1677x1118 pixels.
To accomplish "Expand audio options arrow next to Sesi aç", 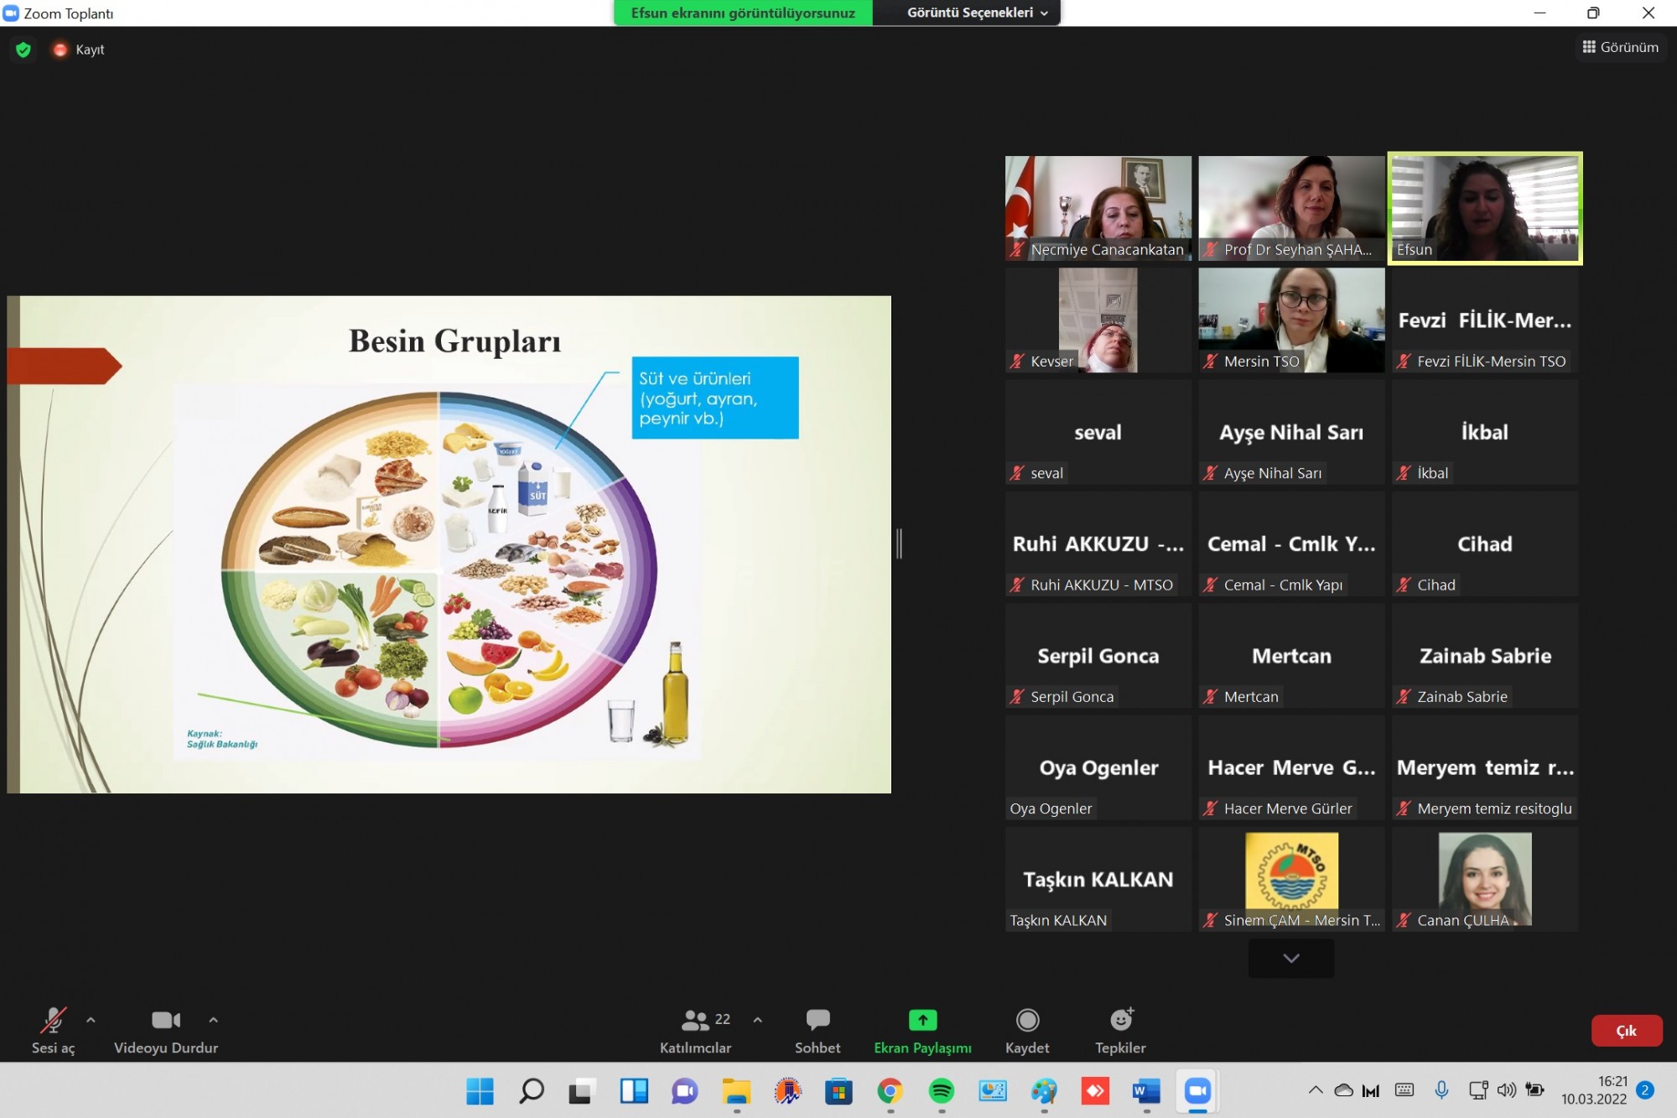I will 91,1020.
